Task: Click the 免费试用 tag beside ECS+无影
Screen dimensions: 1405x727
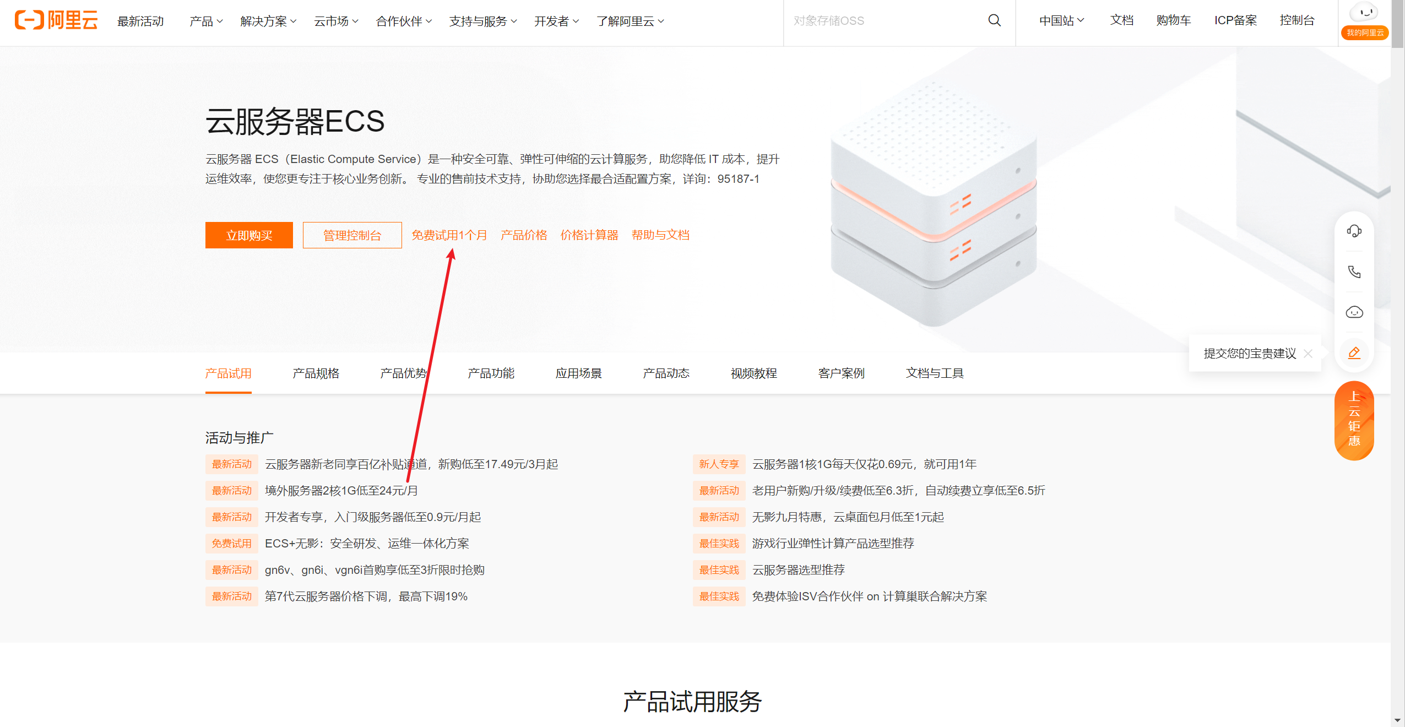Action: pos(231,544)
